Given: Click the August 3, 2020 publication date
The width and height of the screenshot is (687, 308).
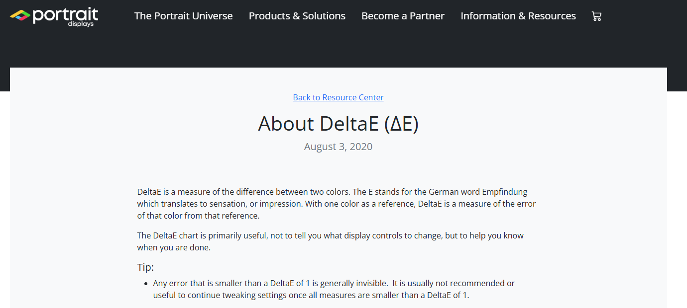Looking at the screenshot, I should pyautogui.click(x=338, y=147).
